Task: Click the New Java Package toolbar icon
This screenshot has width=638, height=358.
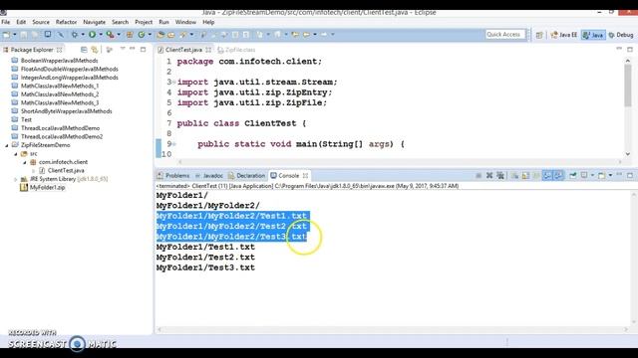Action: pos(130,35)
